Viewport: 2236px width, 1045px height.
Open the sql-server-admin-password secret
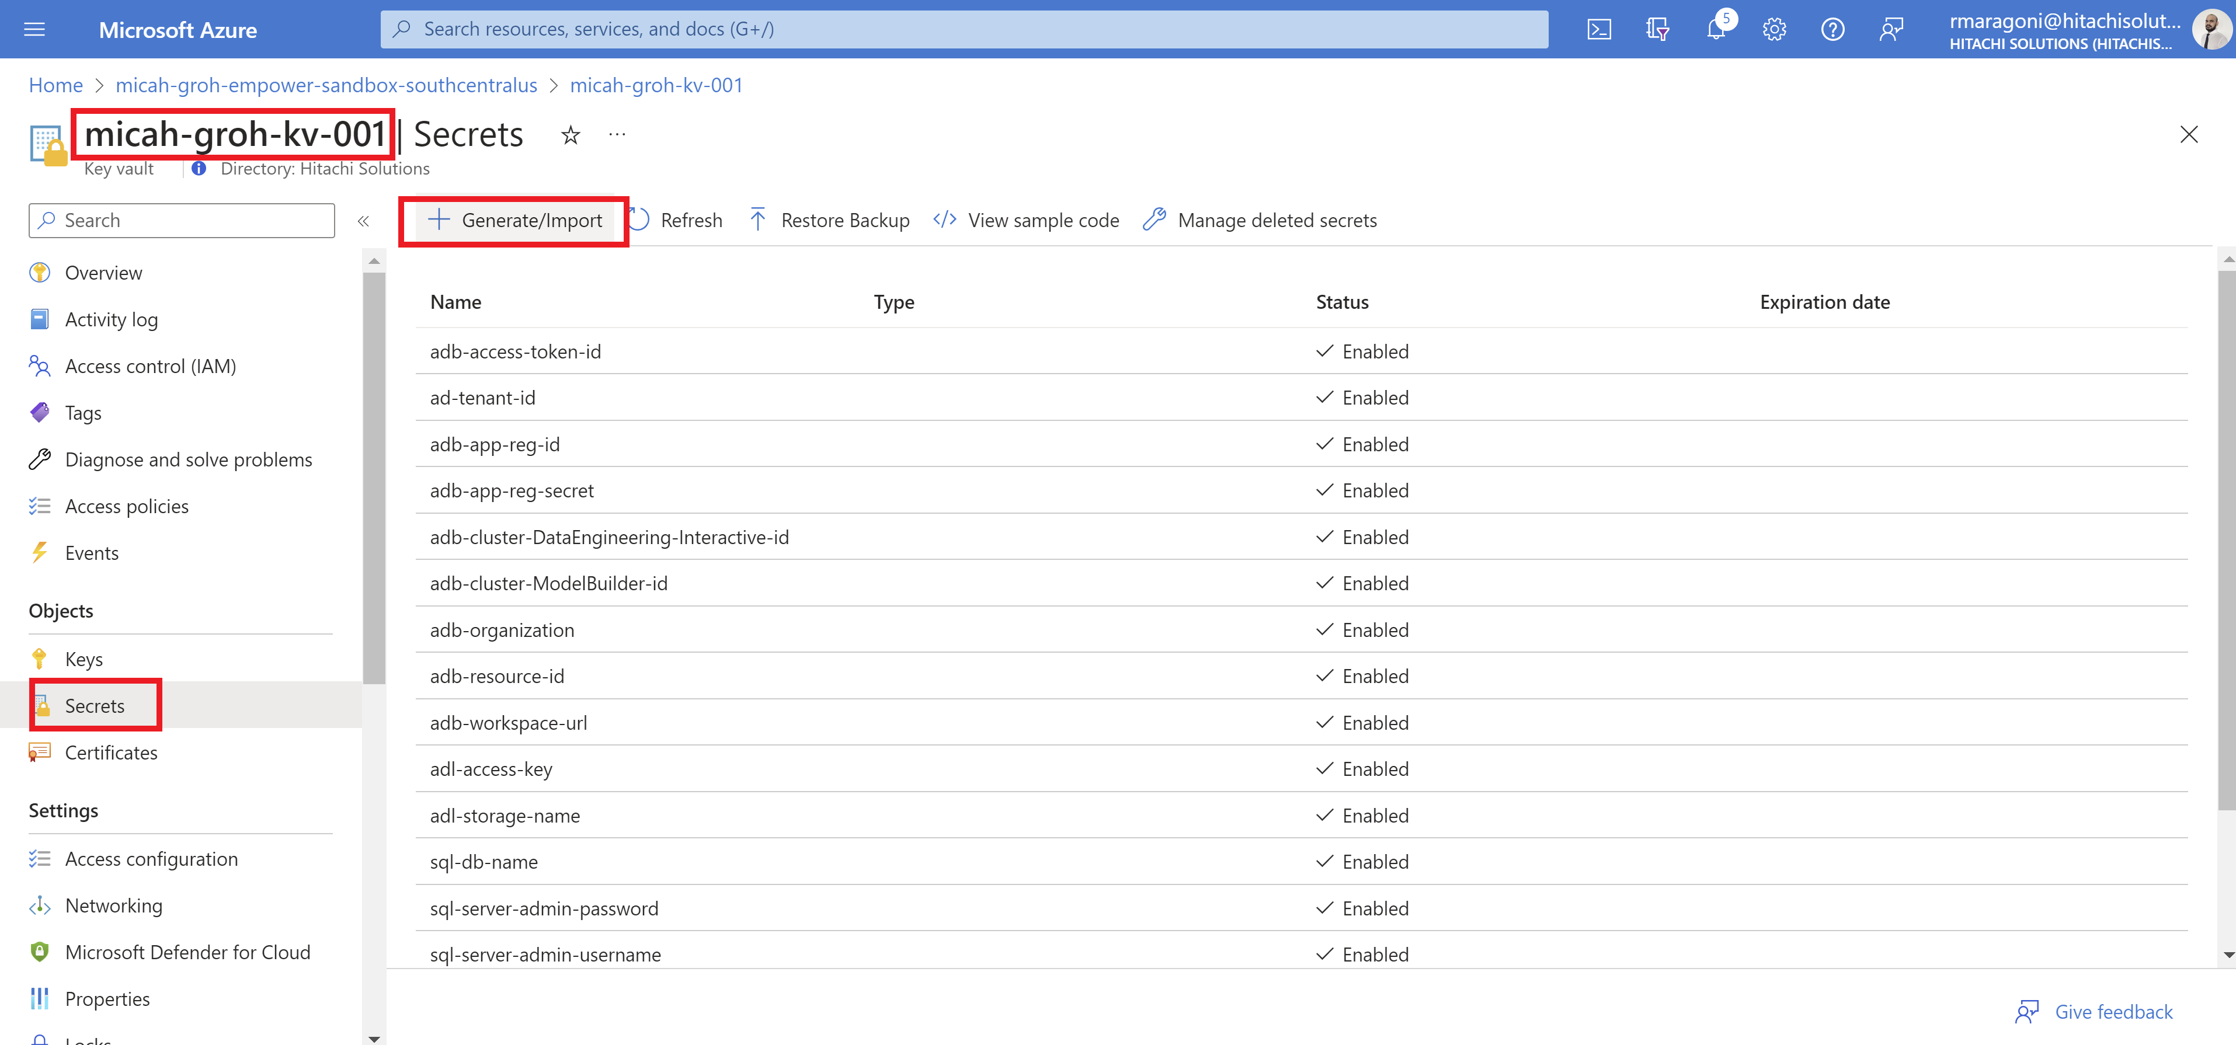point(544,909)
